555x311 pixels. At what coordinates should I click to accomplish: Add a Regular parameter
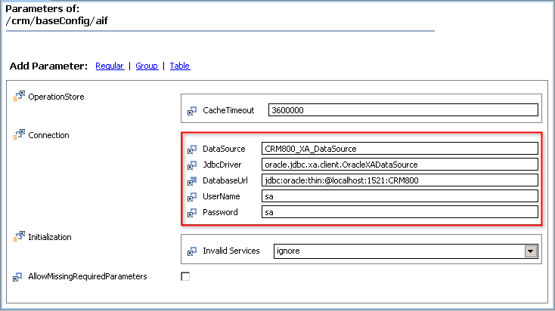tap(110, 66)
